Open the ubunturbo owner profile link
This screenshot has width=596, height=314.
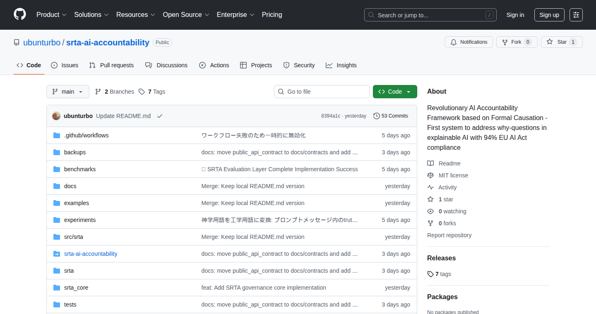(41, 42)
